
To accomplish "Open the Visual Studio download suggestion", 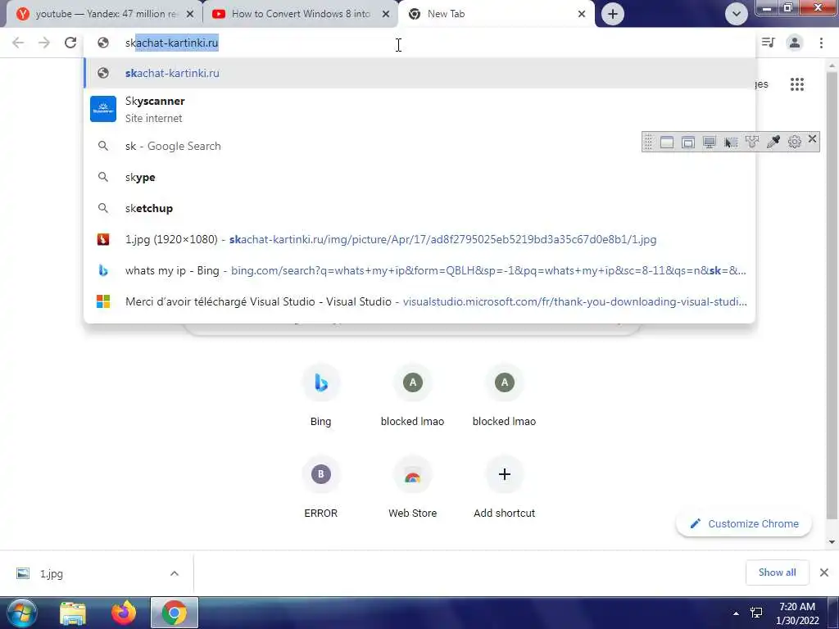I will (419, 301).
